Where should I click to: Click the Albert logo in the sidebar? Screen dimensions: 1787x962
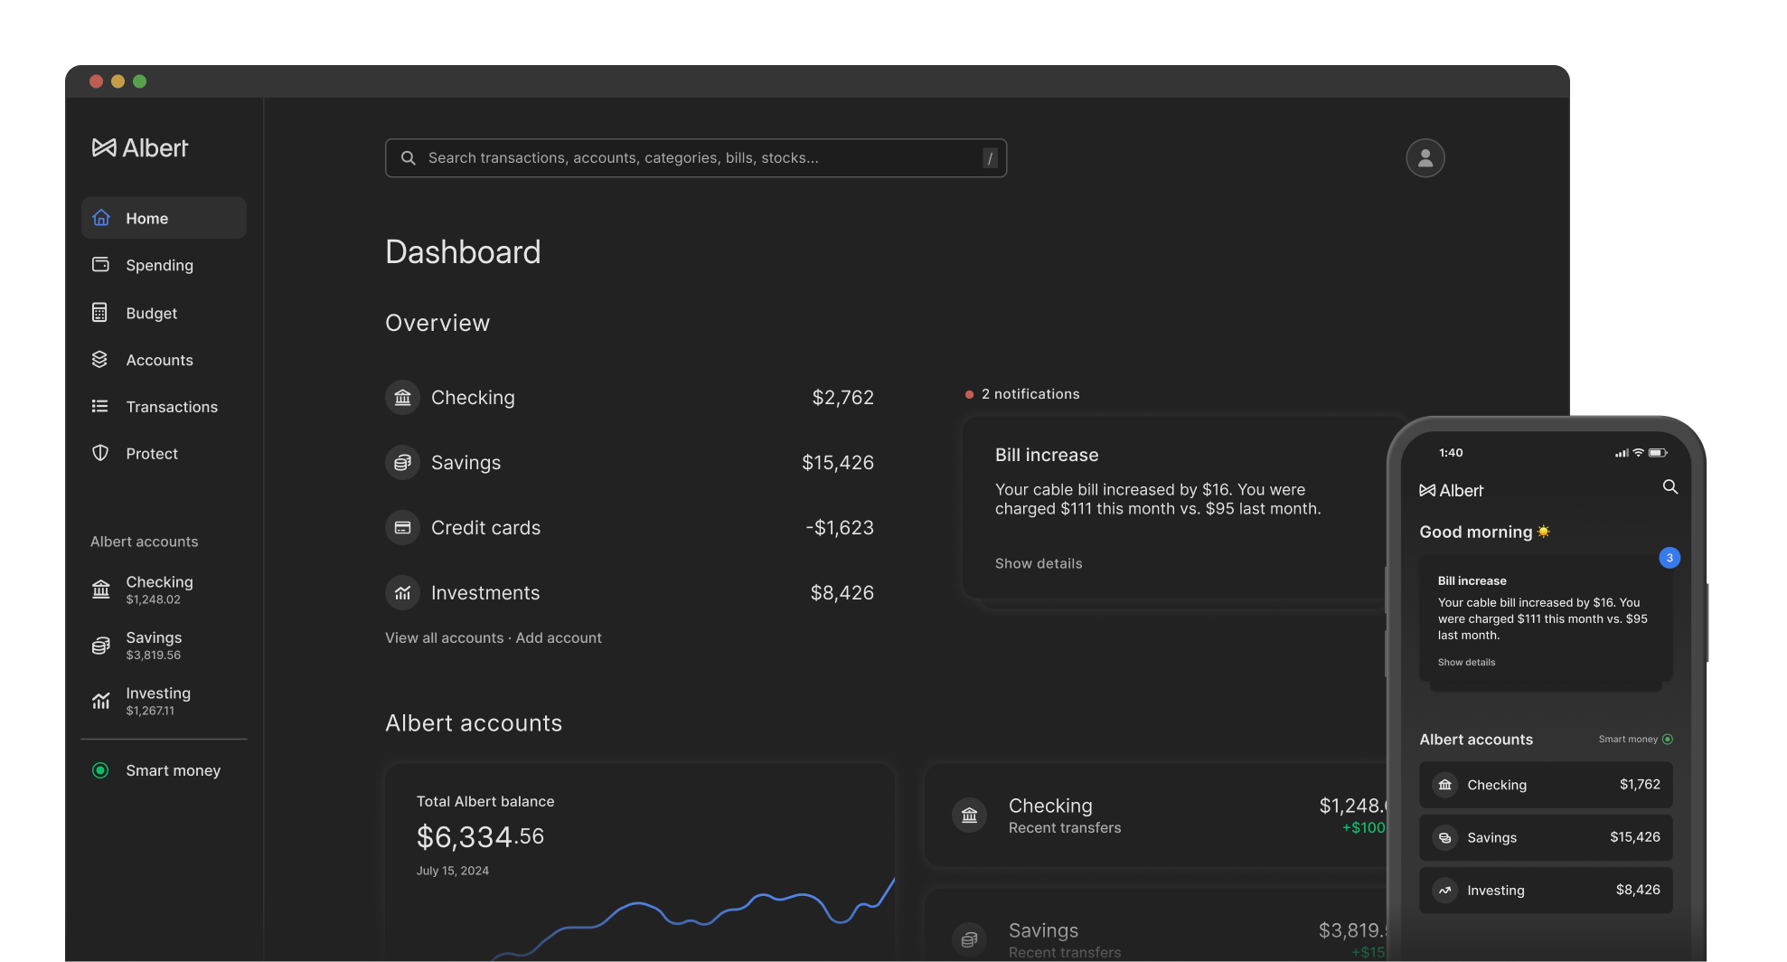140,148
